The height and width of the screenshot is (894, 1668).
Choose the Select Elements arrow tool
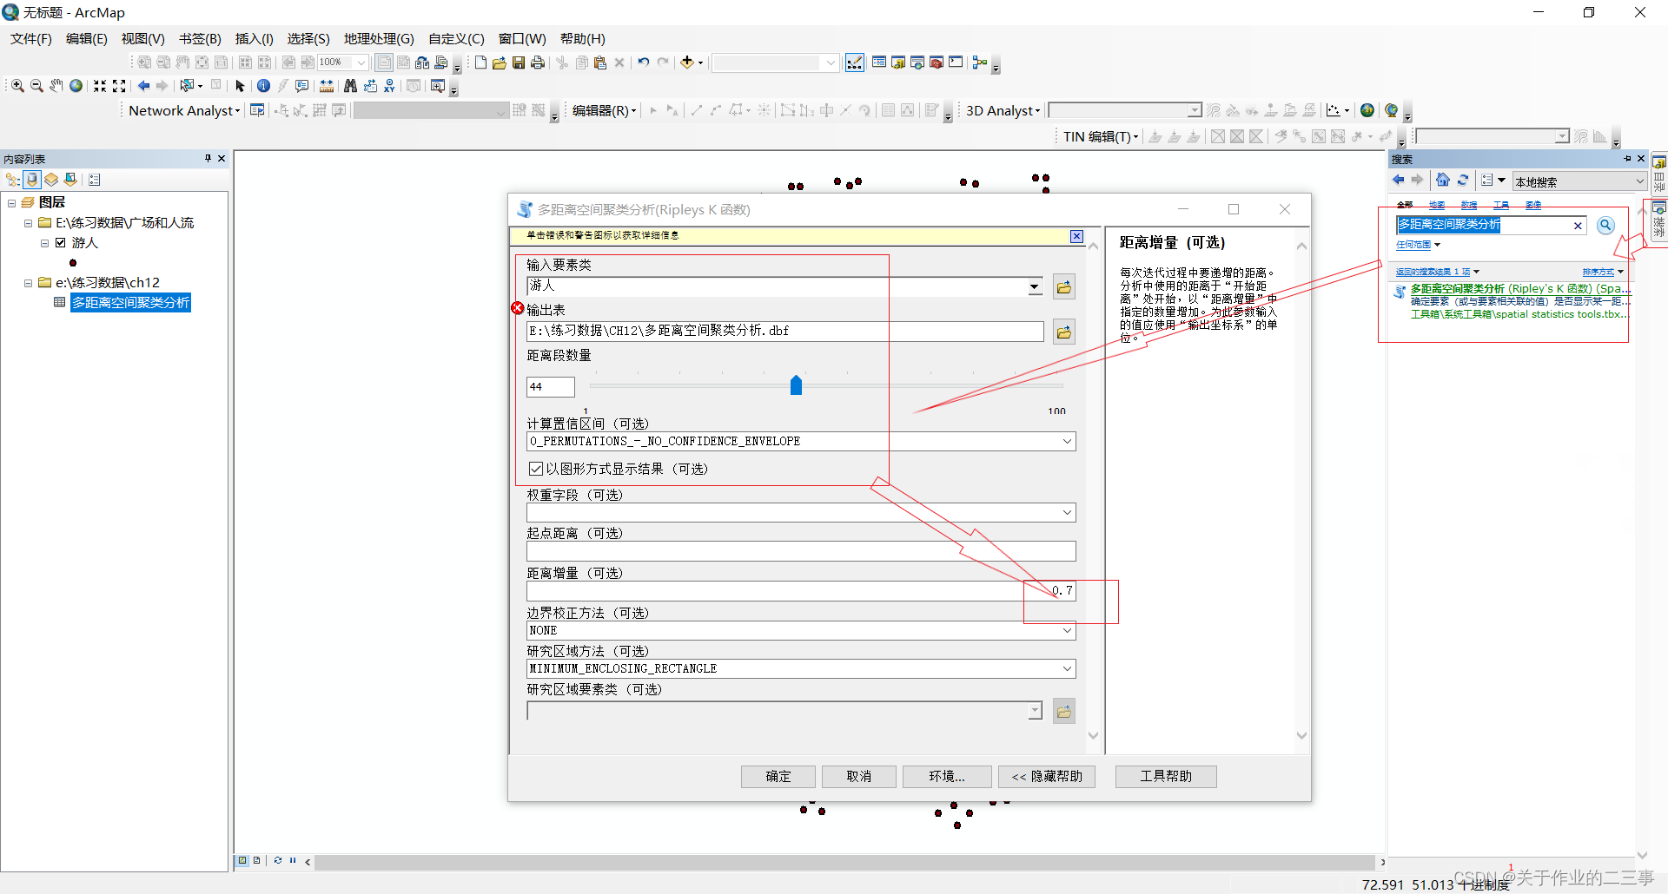tap(241, 86)
